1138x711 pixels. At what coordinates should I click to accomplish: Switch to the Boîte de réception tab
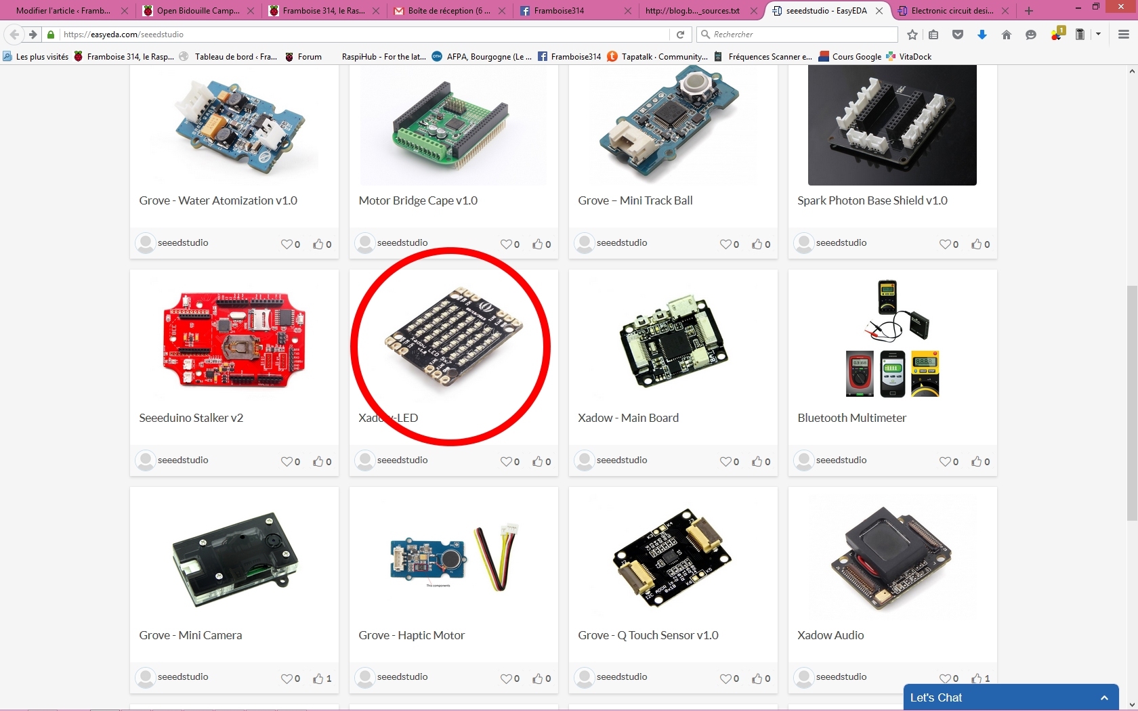[x=449, y=11]
